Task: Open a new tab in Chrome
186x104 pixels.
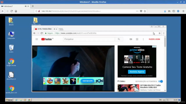Action: (x=61, y=29)
